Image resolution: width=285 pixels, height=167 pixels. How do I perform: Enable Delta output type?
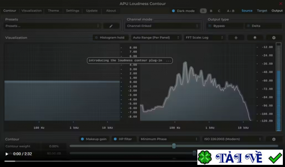coord(263,26)
